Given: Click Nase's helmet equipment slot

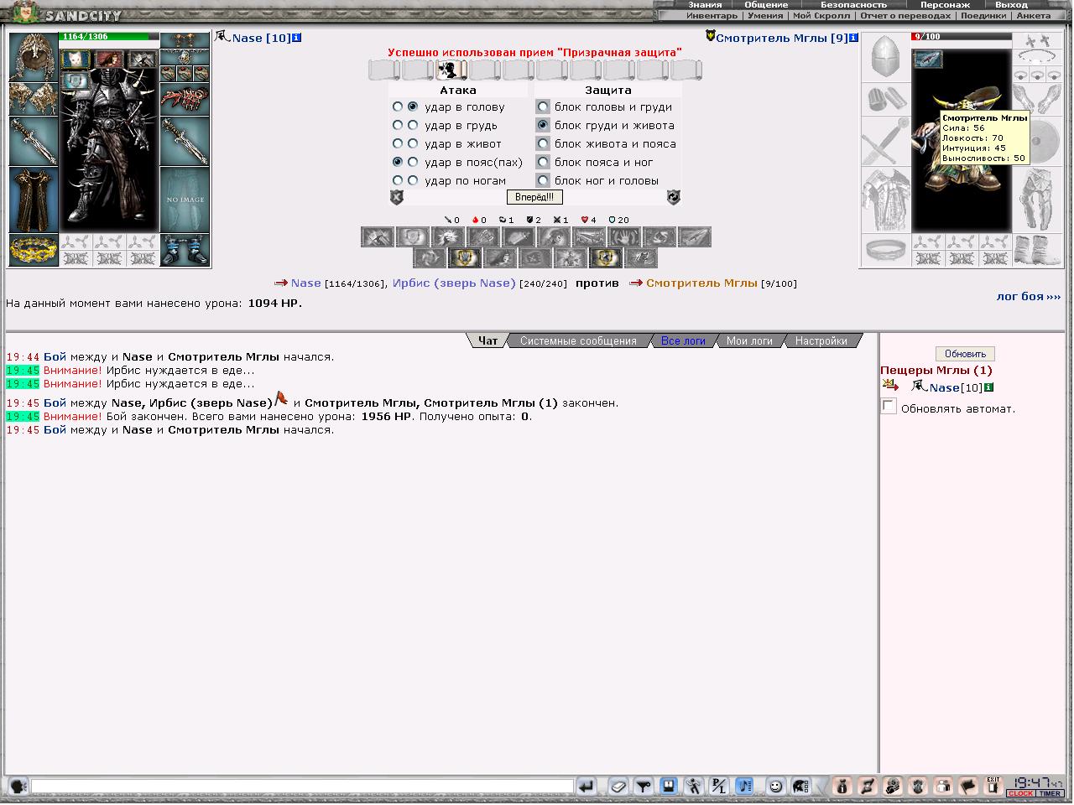Looking at the screenshot, I should 34,57.
